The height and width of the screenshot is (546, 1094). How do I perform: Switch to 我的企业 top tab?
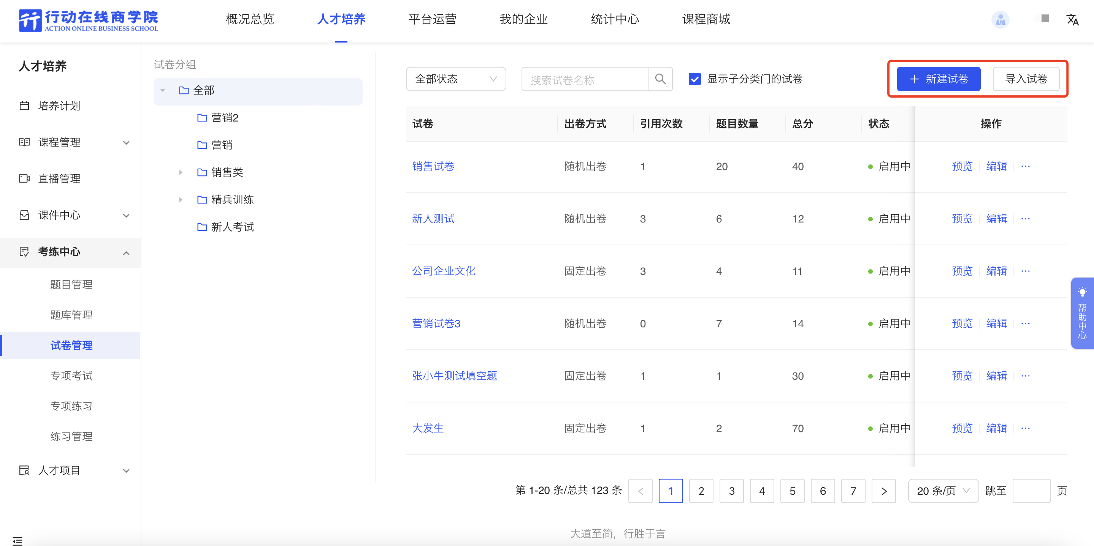click(x=524, y=19)
